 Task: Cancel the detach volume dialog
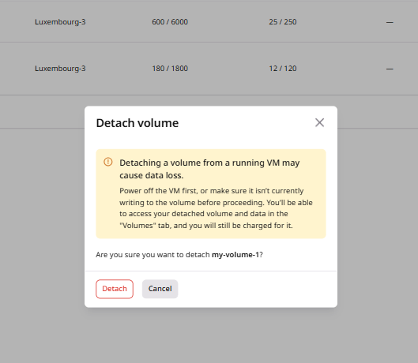point(160,289)
